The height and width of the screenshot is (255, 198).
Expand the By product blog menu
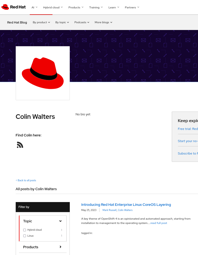(x=41, y=22)
